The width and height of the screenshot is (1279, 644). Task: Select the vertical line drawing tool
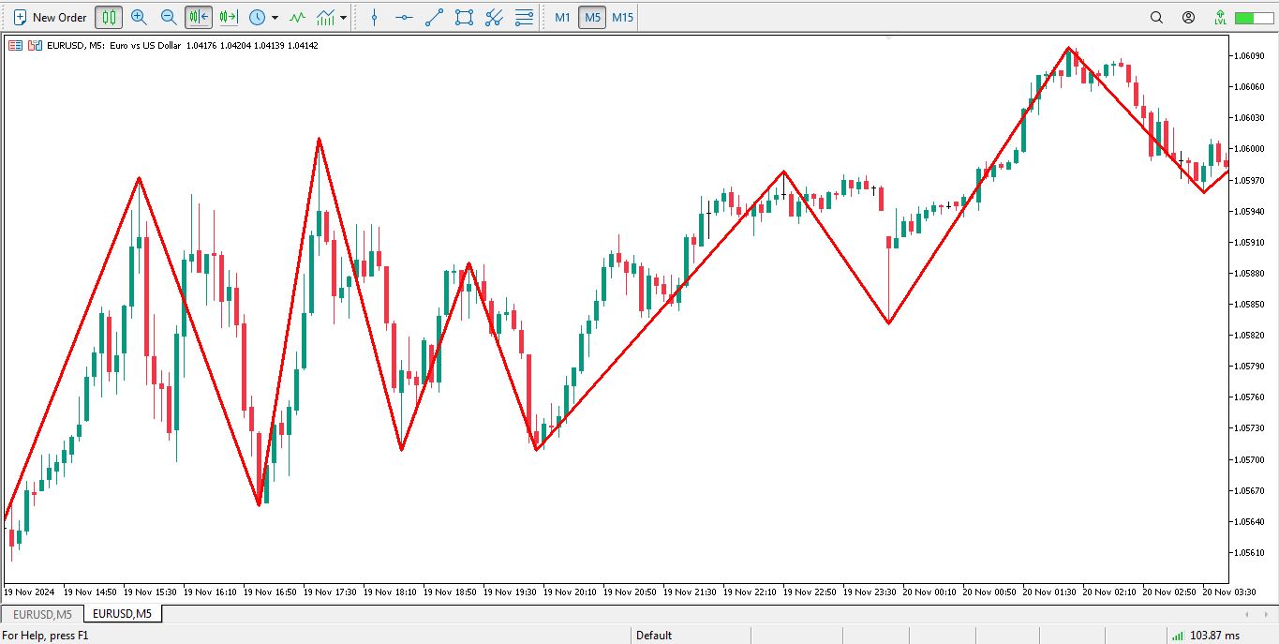(375, 17)
